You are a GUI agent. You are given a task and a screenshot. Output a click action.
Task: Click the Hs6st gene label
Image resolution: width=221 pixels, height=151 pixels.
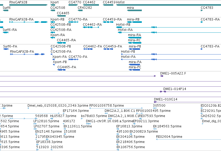[x=120, y=2]
